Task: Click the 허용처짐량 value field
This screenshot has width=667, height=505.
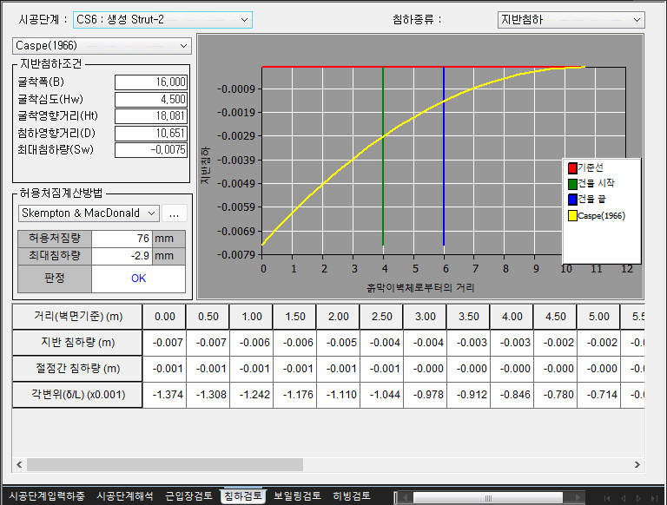Action: 121,239
